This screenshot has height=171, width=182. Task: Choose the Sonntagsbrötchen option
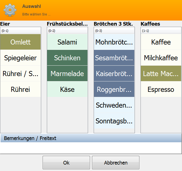(114, 121)
